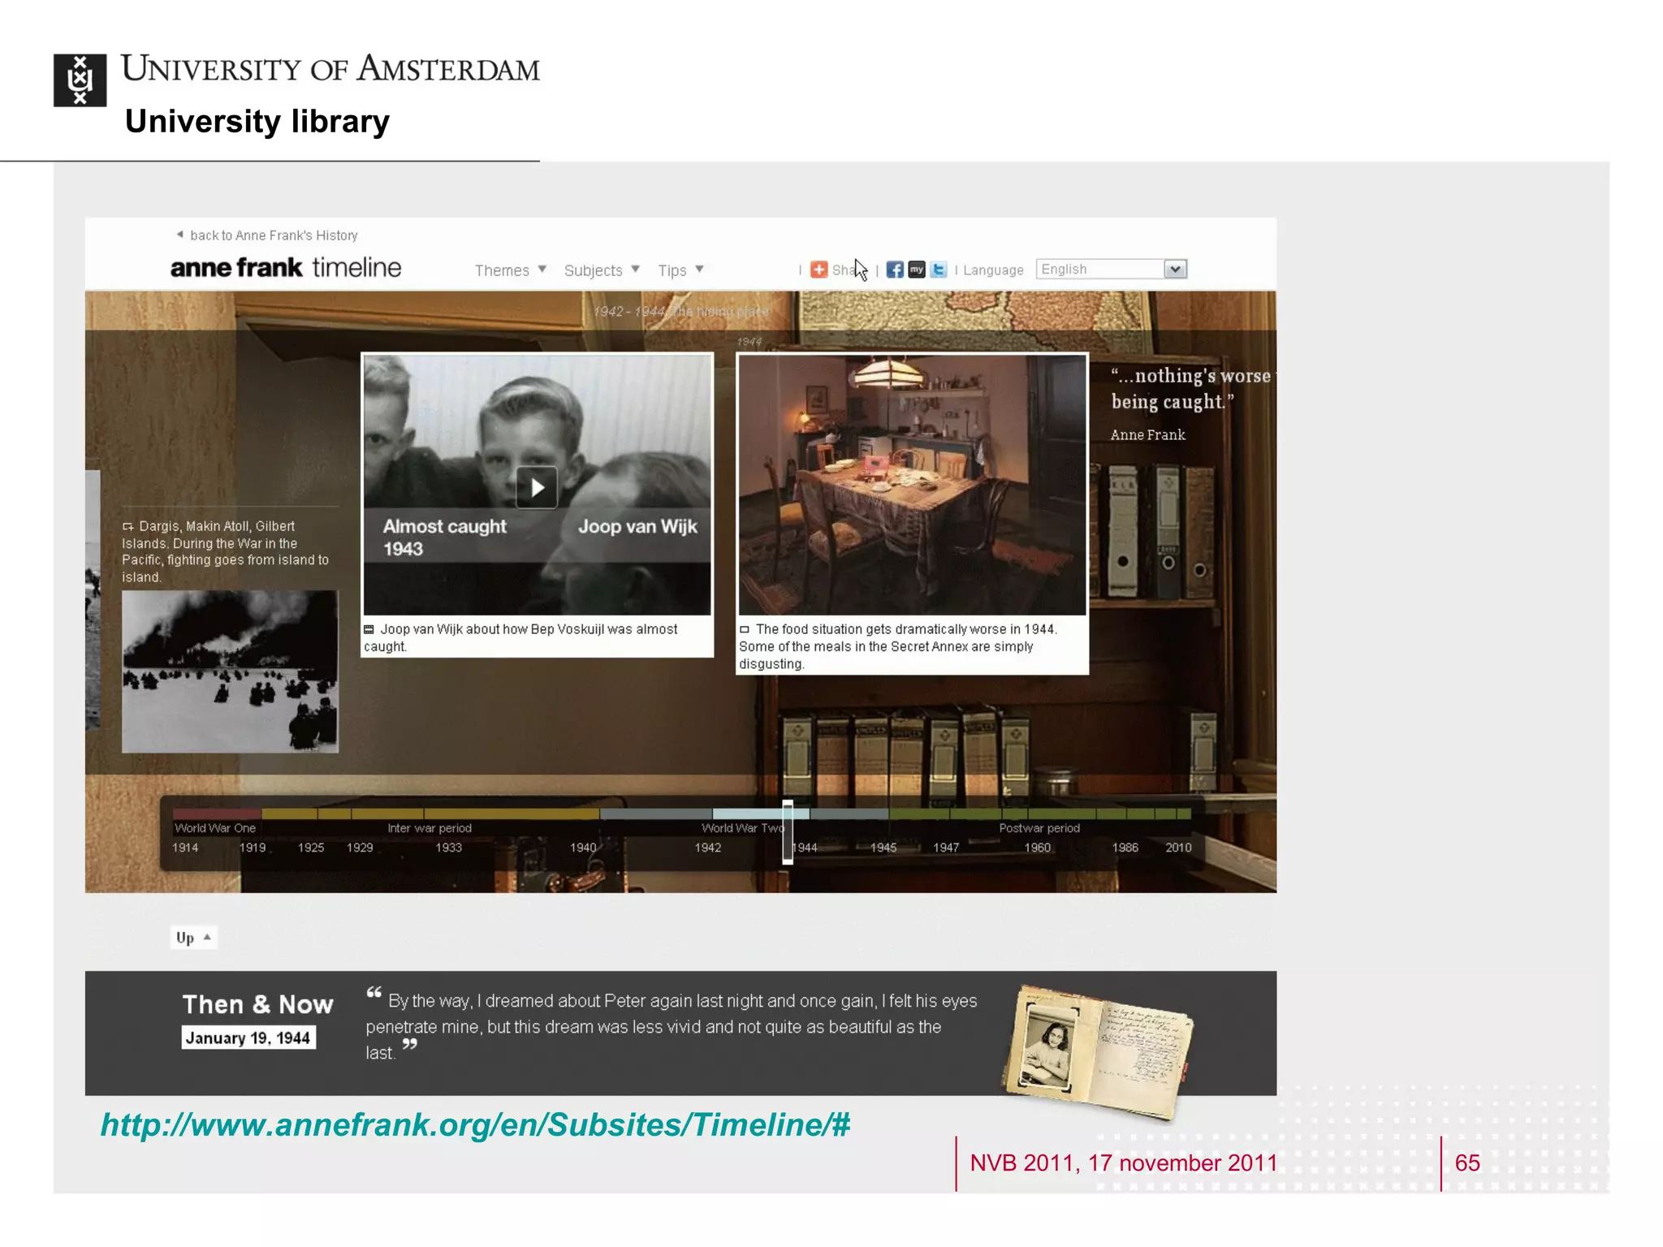
Task: Click the University of Amsterdam crest logo
Action: (x=80, y=80)
